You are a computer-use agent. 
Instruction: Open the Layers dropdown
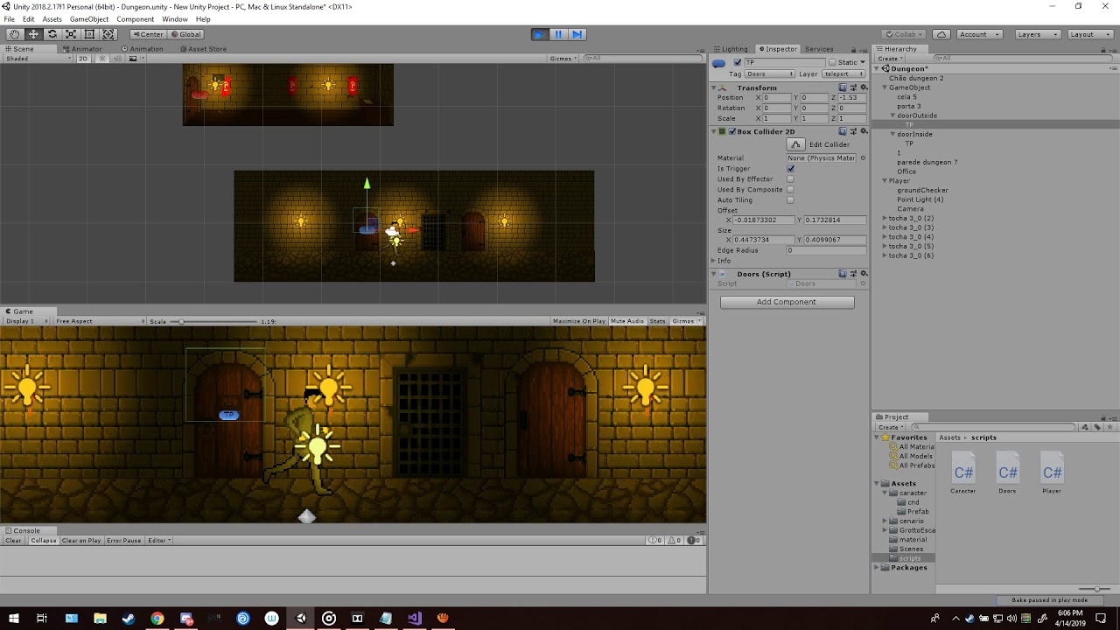1038,34
